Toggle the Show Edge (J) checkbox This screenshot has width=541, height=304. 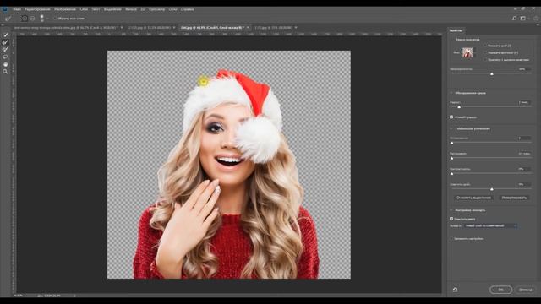[x=485, y=46]
